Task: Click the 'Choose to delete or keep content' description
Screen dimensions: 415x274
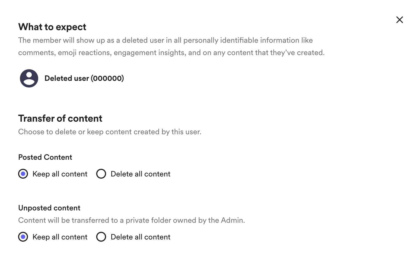Action: click(x=110, y=132)
